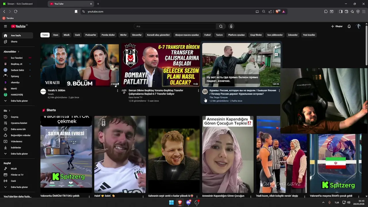Open the browser extensions puzzle icon
The width and height of the screenshot is (368, 207).
(x=326, y=11)
